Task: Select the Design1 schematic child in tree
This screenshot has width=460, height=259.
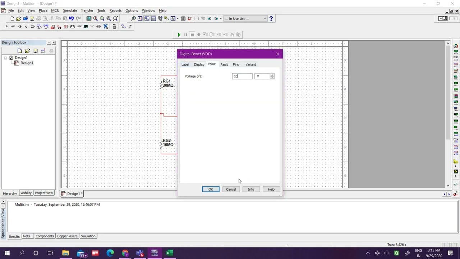Action: [x=27, y=63]
